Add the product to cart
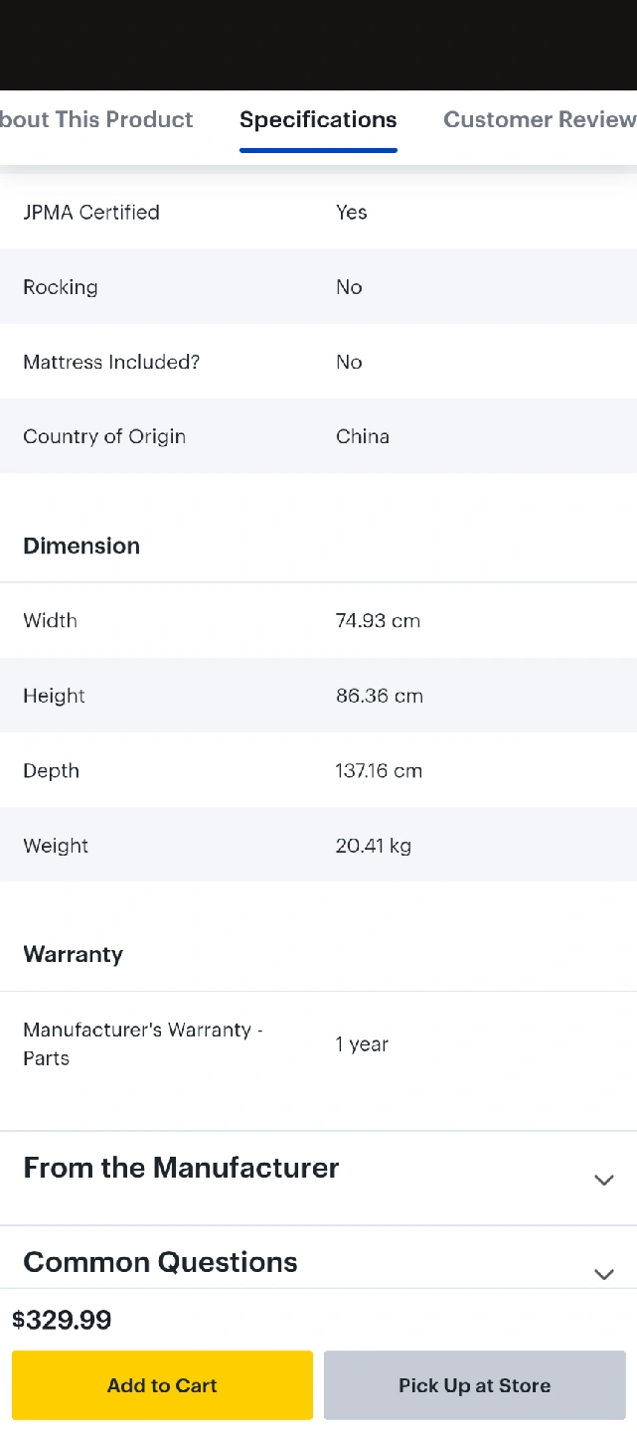 162,1385
